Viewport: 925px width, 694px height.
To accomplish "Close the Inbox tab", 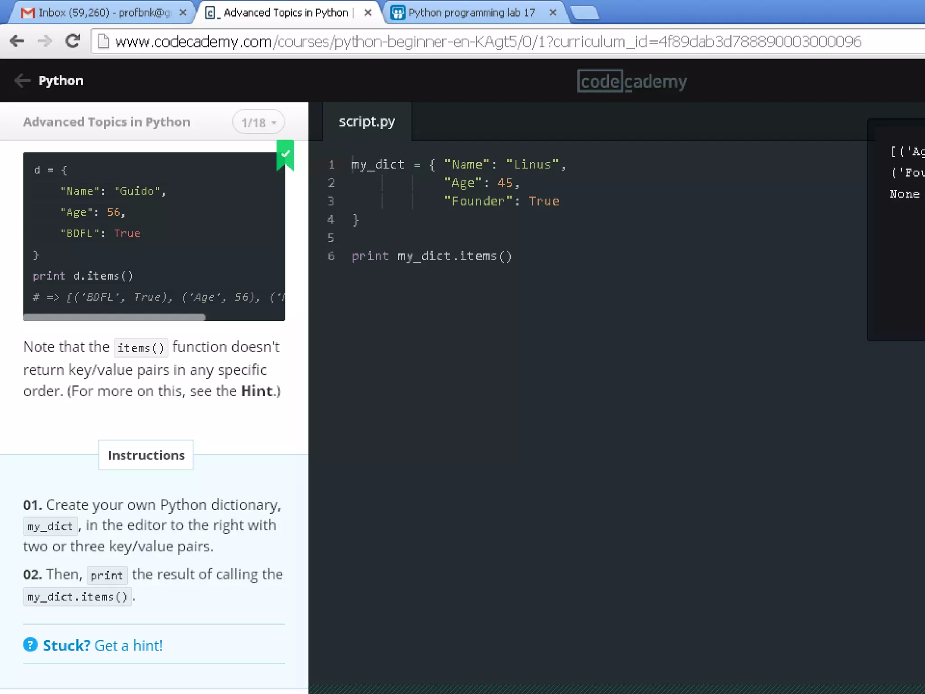I will 183,13.
